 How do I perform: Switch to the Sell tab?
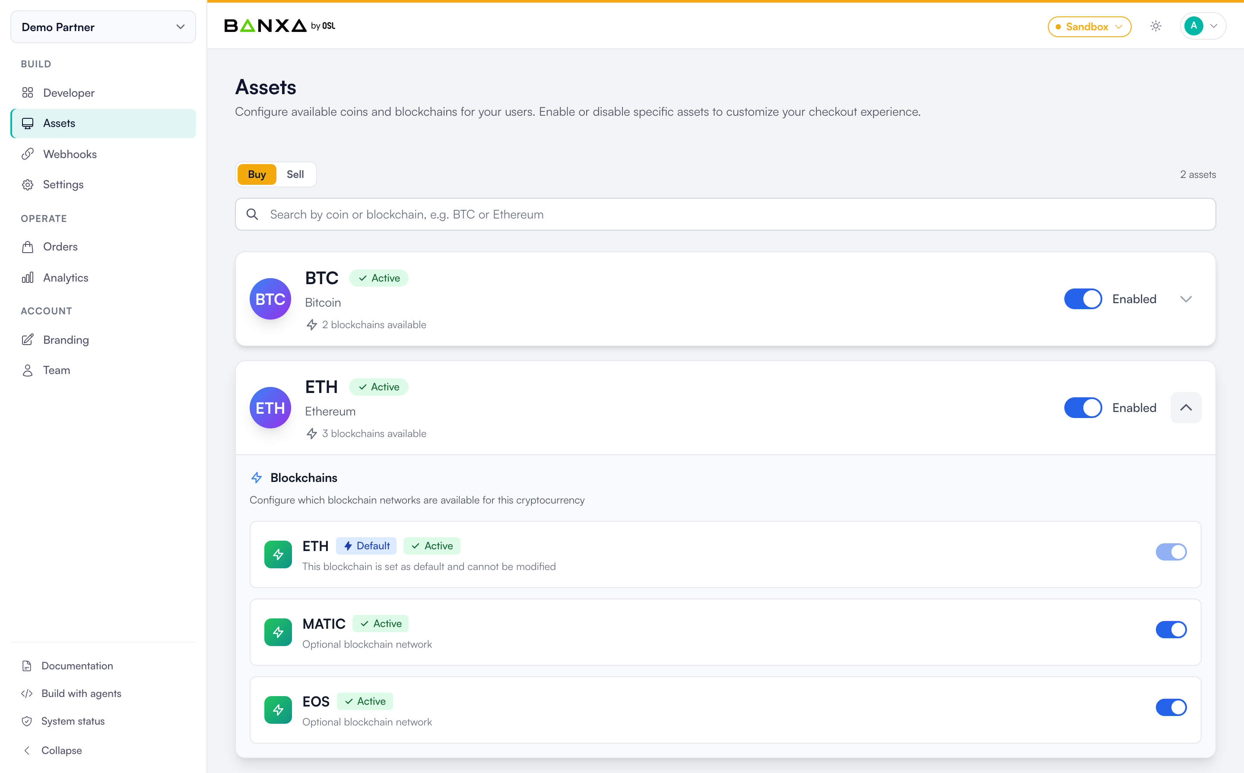click(295, 174)
